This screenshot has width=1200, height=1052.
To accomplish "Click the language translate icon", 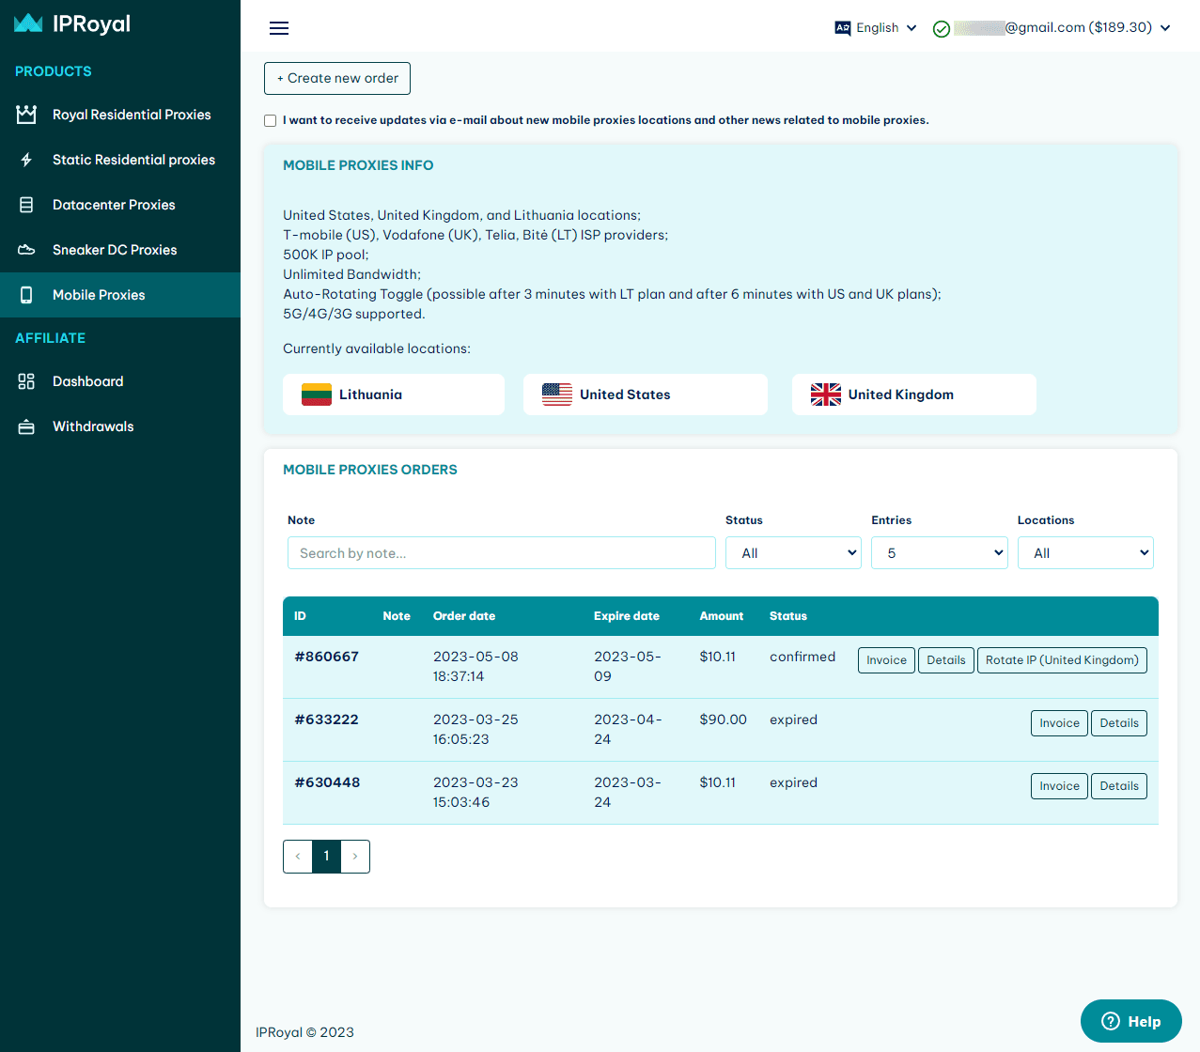I will [843, 28].
